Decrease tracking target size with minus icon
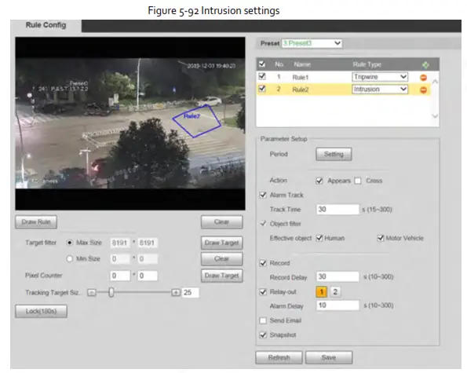This screenshot has width=467, height=373. [91, 293]
